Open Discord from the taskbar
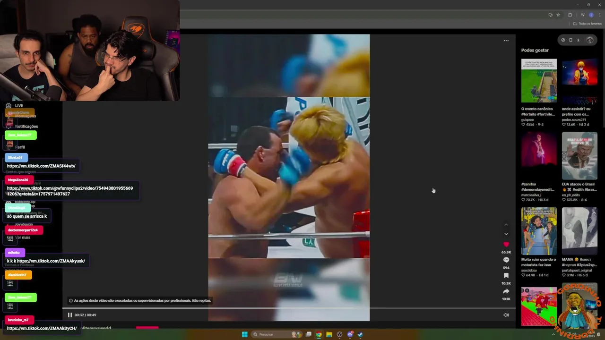Screen dimensions: 605x340 350,334
